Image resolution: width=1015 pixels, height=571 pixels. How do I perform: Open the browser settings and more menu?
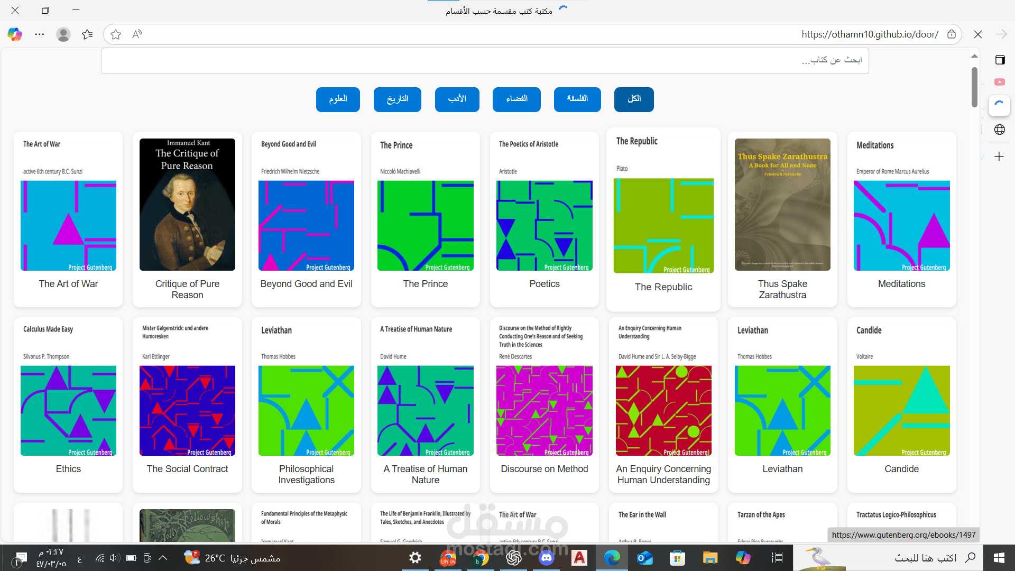point(40,34)
